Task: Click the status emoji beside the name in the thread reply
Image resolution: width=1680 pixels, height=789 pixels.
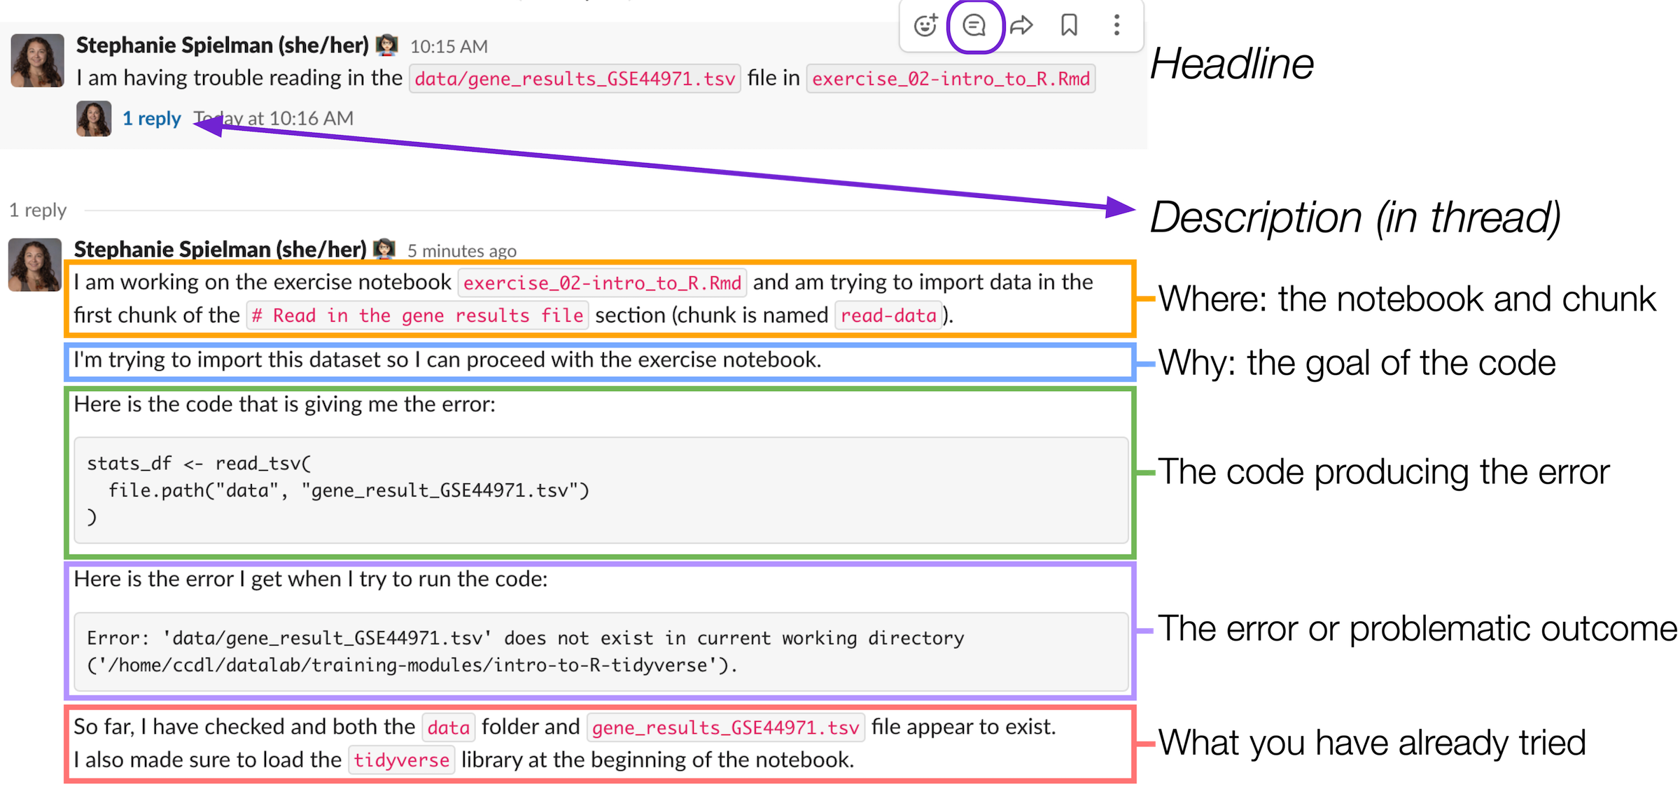Action: point(384,249)
